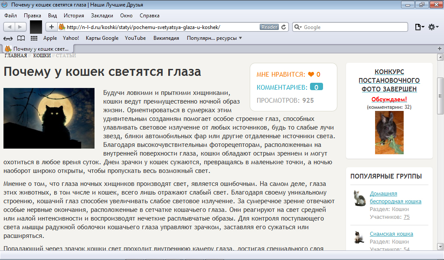Open the Карты Google bookmark
This screenshot has width=444, height=260.
coord(102,38)
